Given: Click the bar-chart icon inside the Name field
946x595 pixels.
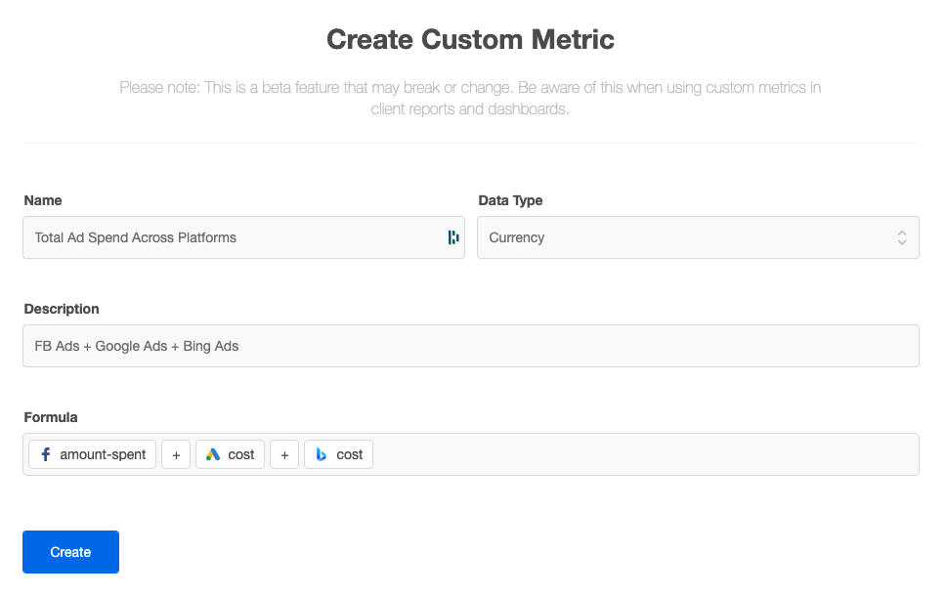Looking at the screenshot, I should pyautogui.click(x=451, y=237).
